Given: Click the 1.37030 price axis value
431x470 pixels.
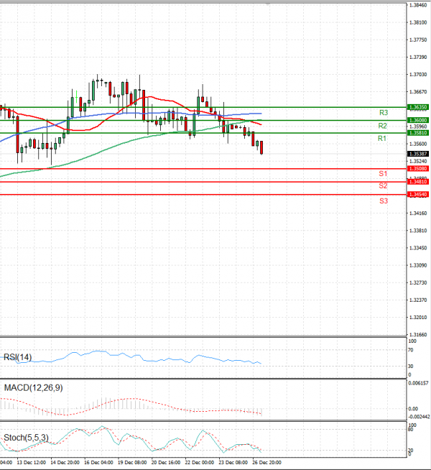Looking at the screenshot, I should pyautogui.click(x=418, y=74).
